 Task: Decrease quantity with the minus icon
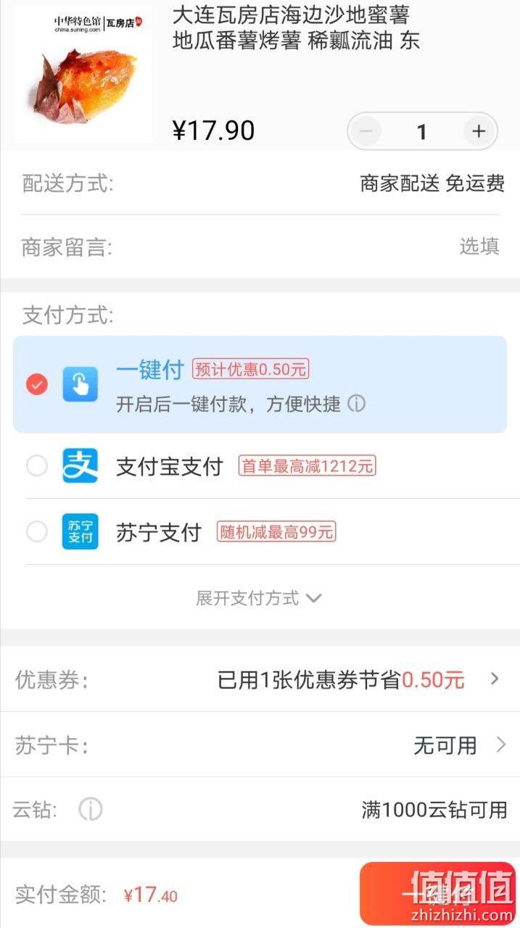[366, 131]
